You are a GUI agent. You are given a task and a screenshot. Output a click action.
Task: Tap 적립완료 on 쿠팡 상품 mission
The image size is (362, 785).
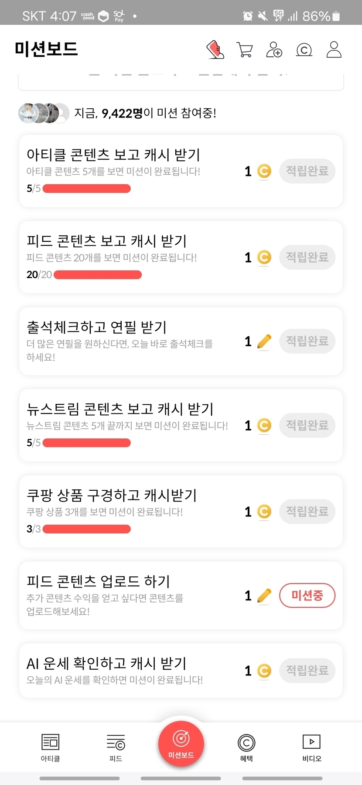tap(307, 512)
